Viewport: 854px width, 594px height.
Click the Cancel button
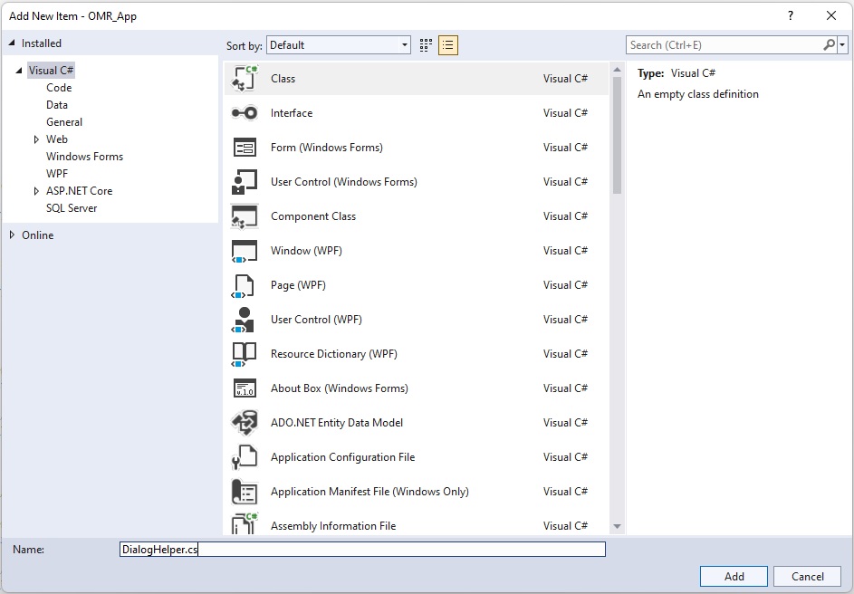[x=808, y=576]
